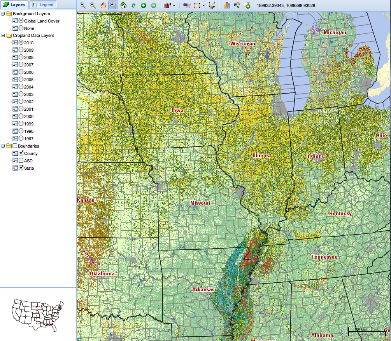Viewport: 391px width, 341px height.
Task: Select the zoom out tool
Action: (x=93, y=5)
